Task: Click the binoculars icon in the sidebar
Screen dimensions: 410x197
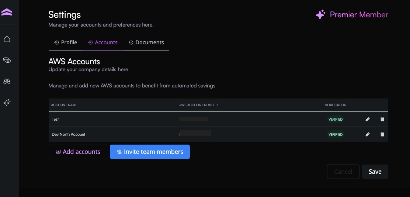Action: [7, 82]
